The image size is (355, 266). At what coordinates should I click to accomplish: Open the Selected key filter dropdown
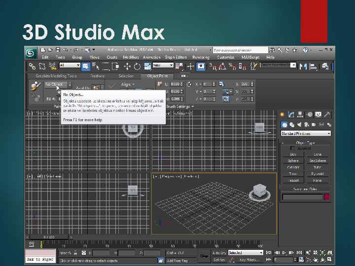pyautogui.click(x=246, y=253)
